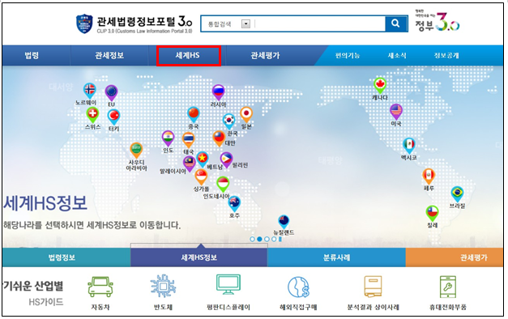Select the Vietnam flag pin
Screen dimensions: 508x319
pos(203,159)
